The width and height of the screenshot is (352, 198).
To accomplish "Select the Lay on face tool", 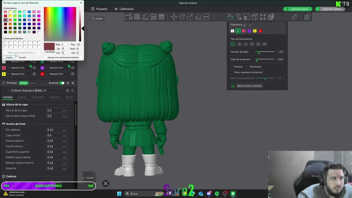I will click(198, 17).
